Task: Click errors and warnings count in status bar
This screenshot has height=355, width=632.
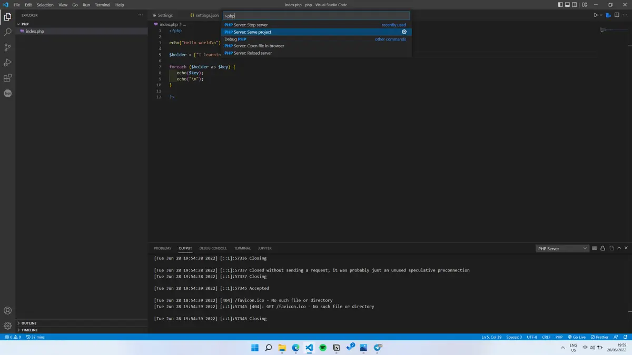Action: coord(13,337)
